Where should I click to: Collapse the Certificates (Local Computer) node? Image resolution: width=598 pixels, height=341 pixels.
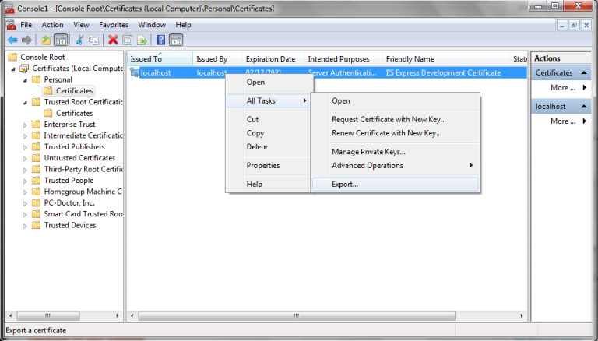(x=13, y=69)
